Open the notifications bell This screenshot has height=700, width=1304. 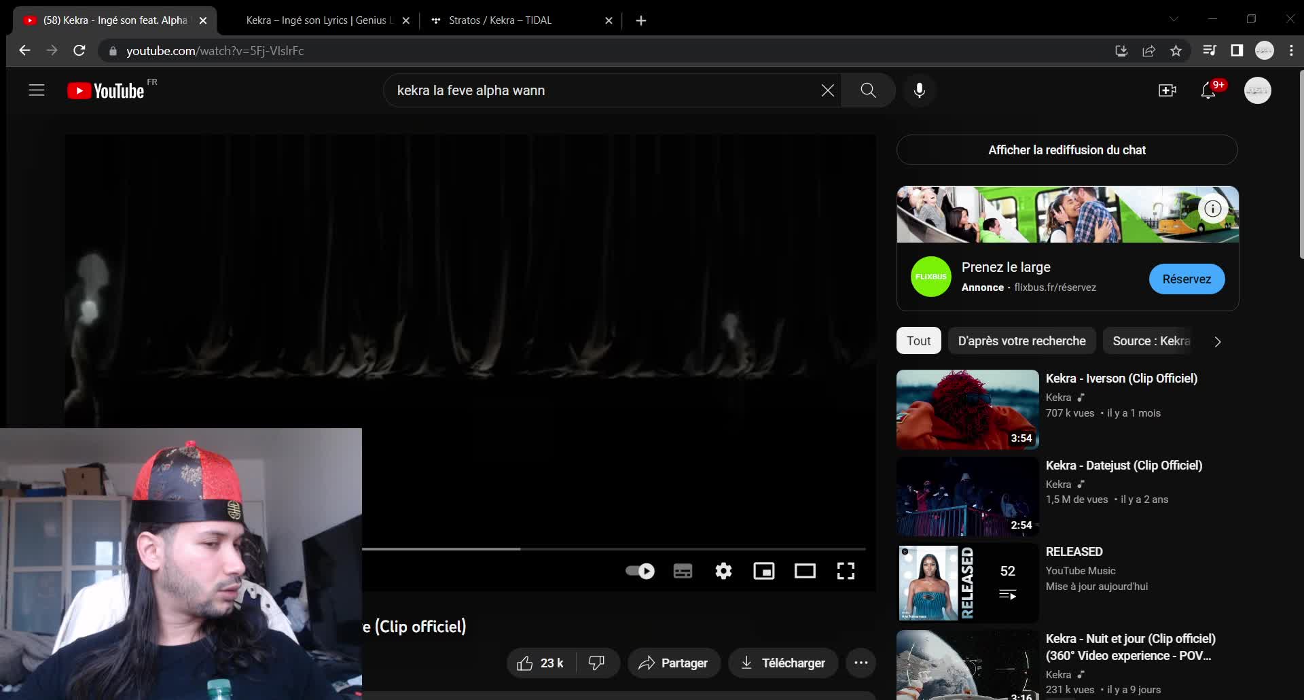tap(1208, 90)
